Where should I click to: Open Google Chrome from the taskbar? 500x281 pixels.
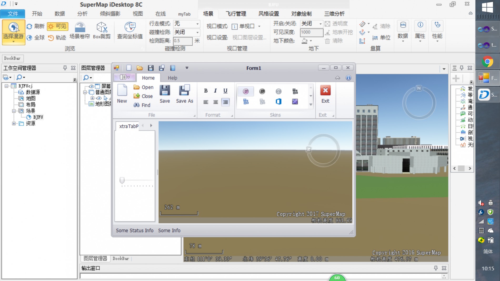[x=487, y=62]
